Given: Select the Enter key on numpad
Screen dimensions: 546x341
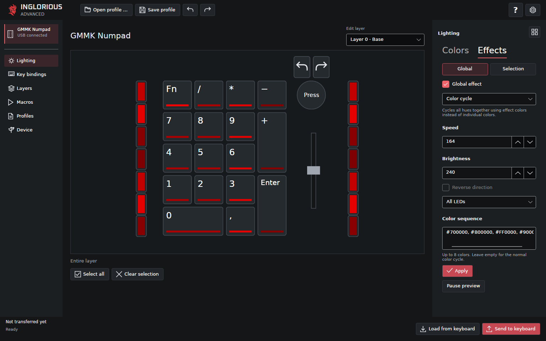Looking at the screenshot, I should (272, 205).
